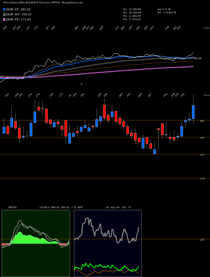210x277 pixels.
Task: Click inside the ADX indicator panel
Action: click(x=108, y=243)
